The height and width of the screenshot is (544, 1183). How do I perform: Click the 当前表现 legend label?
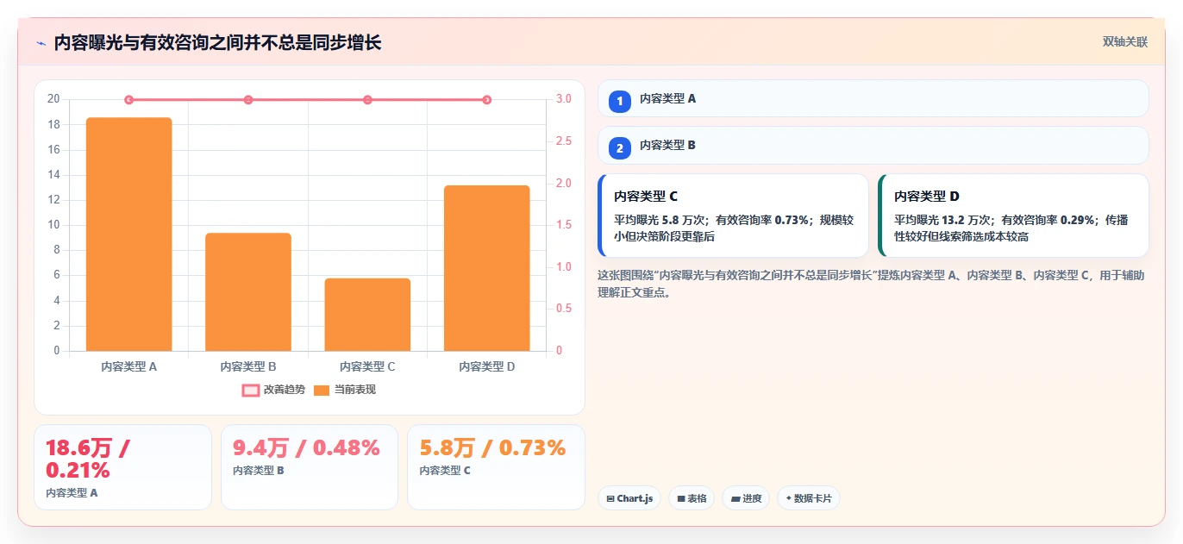point(355,390)
